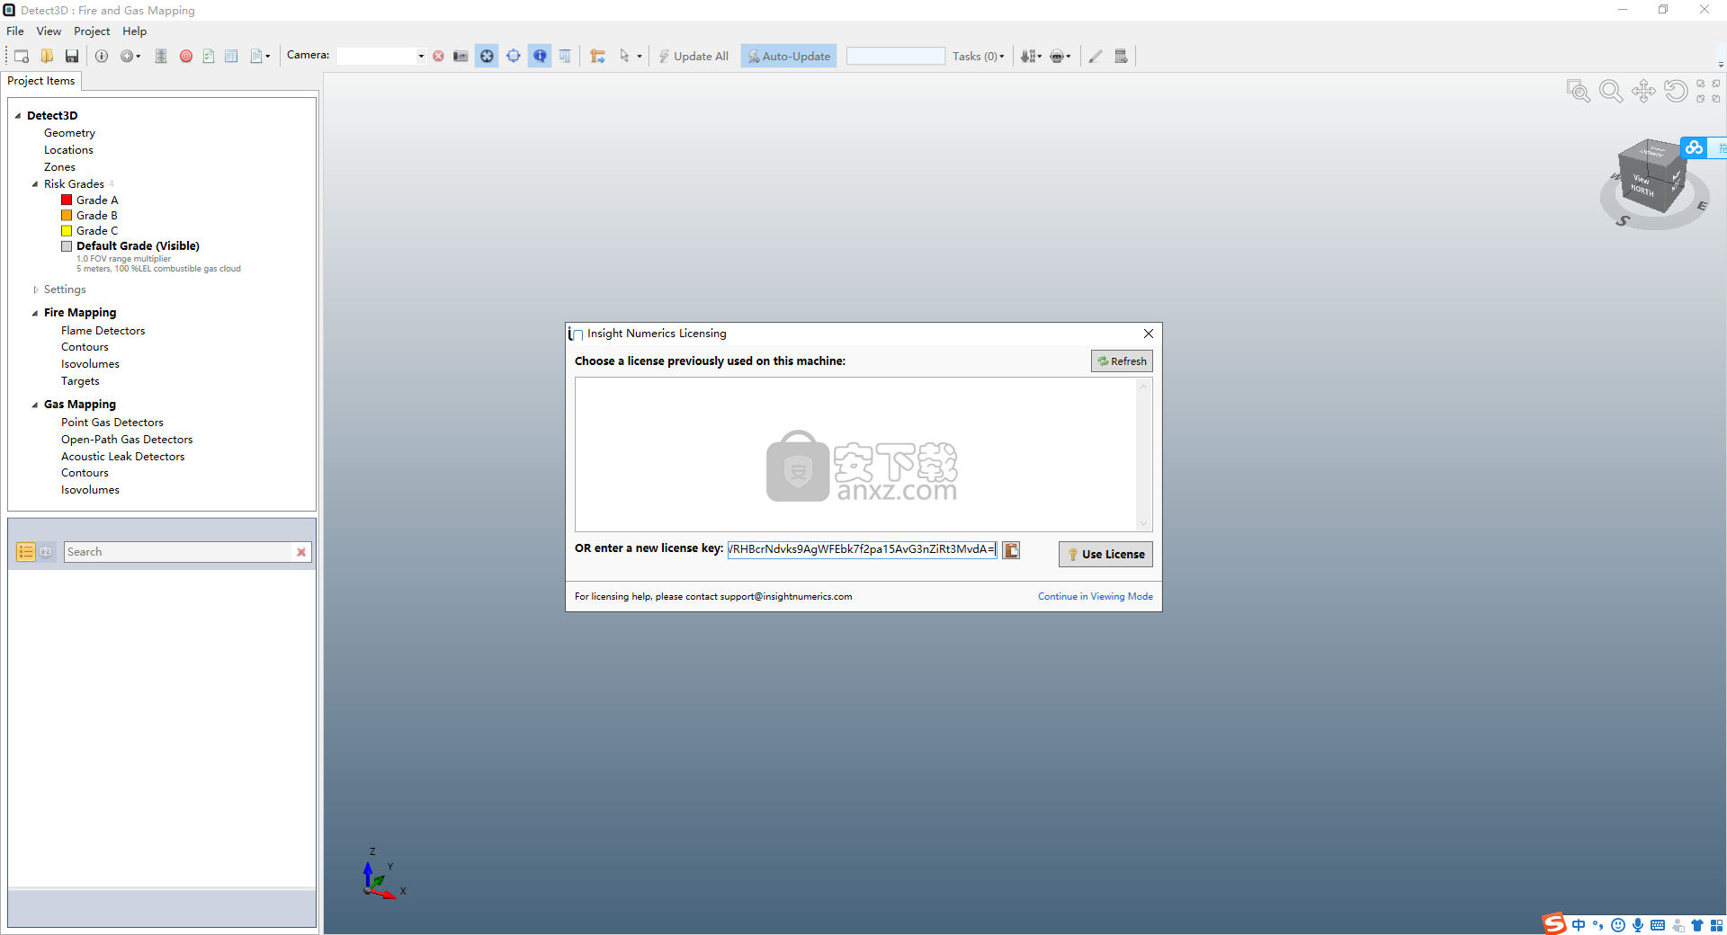1727x935 pixels.
Task: Expand the Settings tree node
Action: [35, 289]
